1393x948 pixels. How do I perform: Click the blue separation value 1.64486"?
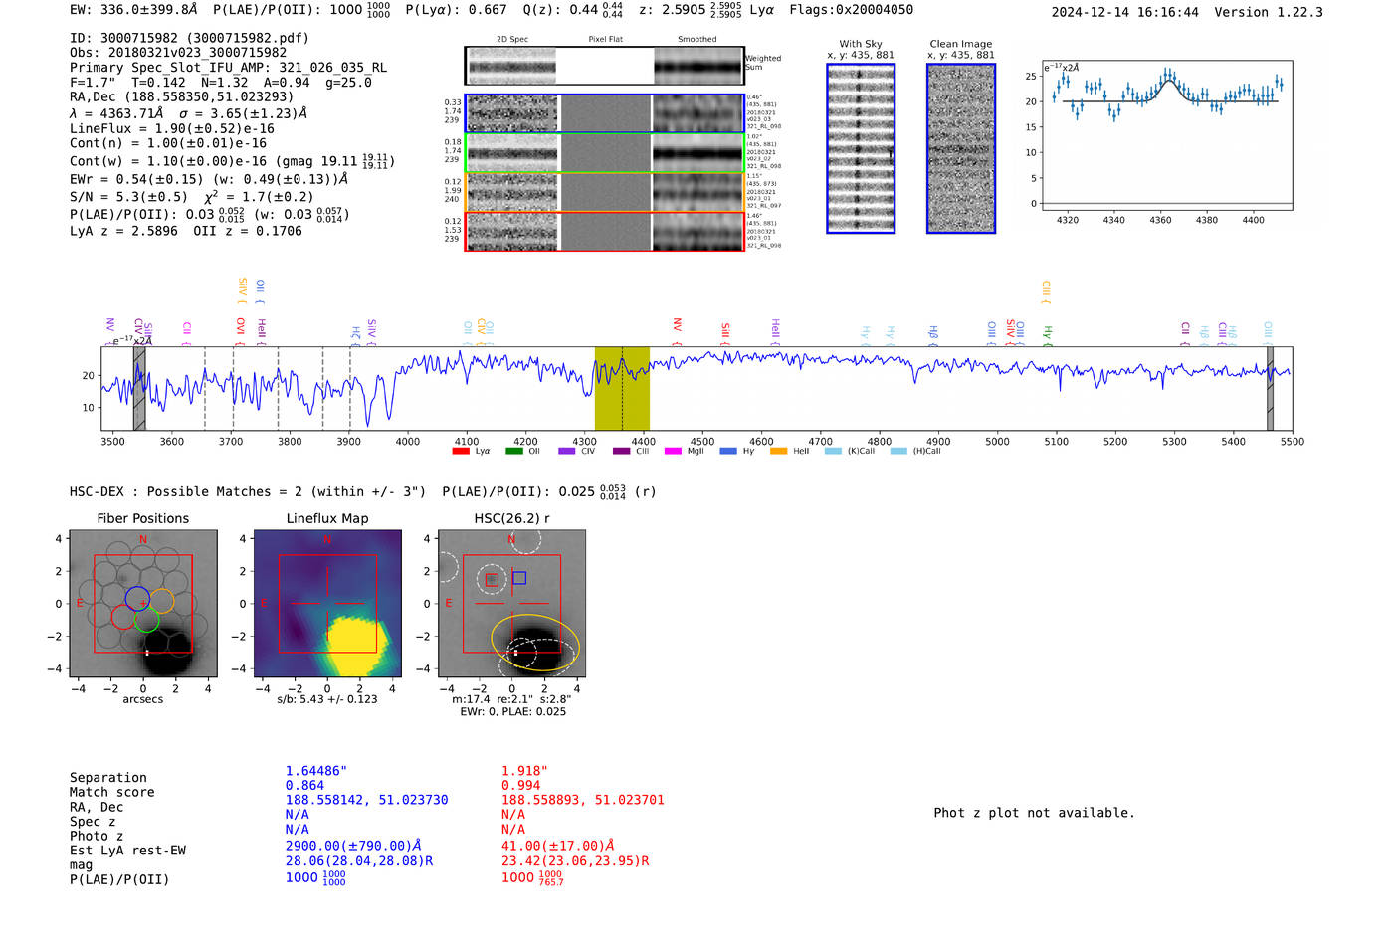click(x=316, y=771)
